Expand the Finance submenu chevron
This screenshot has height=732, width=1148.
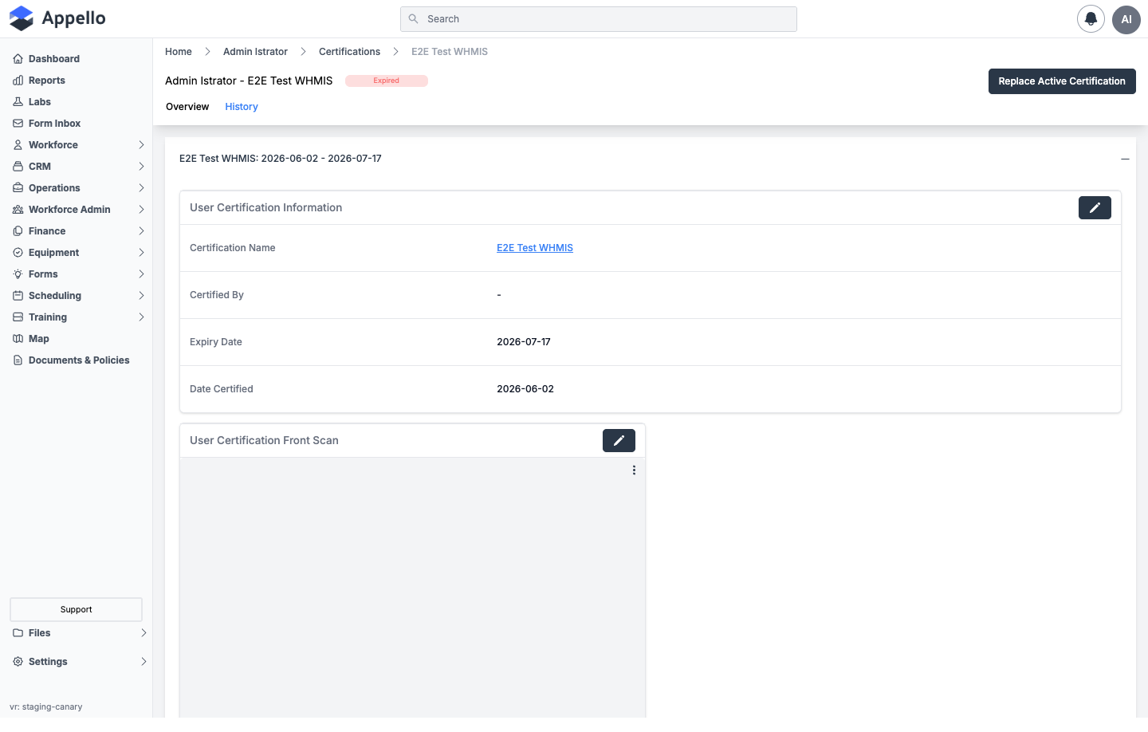pos(141,231)
